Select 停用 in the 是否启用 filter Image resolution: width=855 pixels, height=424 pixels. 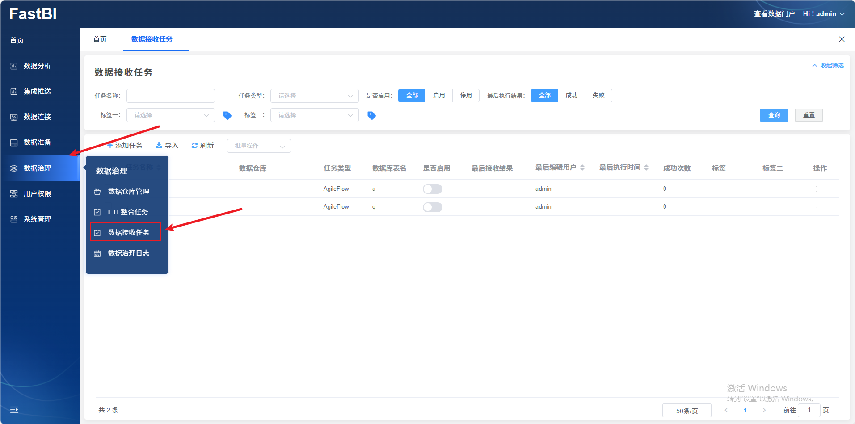[x=466, y=96]
